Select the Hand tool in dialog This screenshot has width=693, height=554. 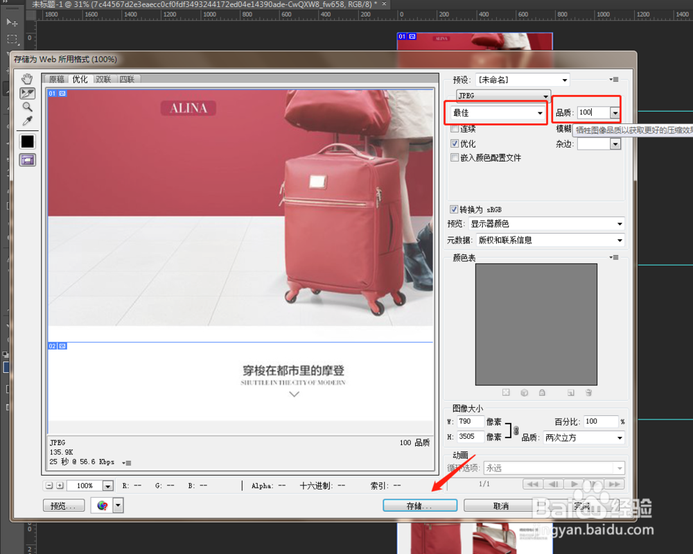(27, 79)
